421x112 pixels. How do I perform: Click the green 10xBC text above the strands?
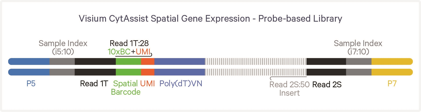click(119, 52)
